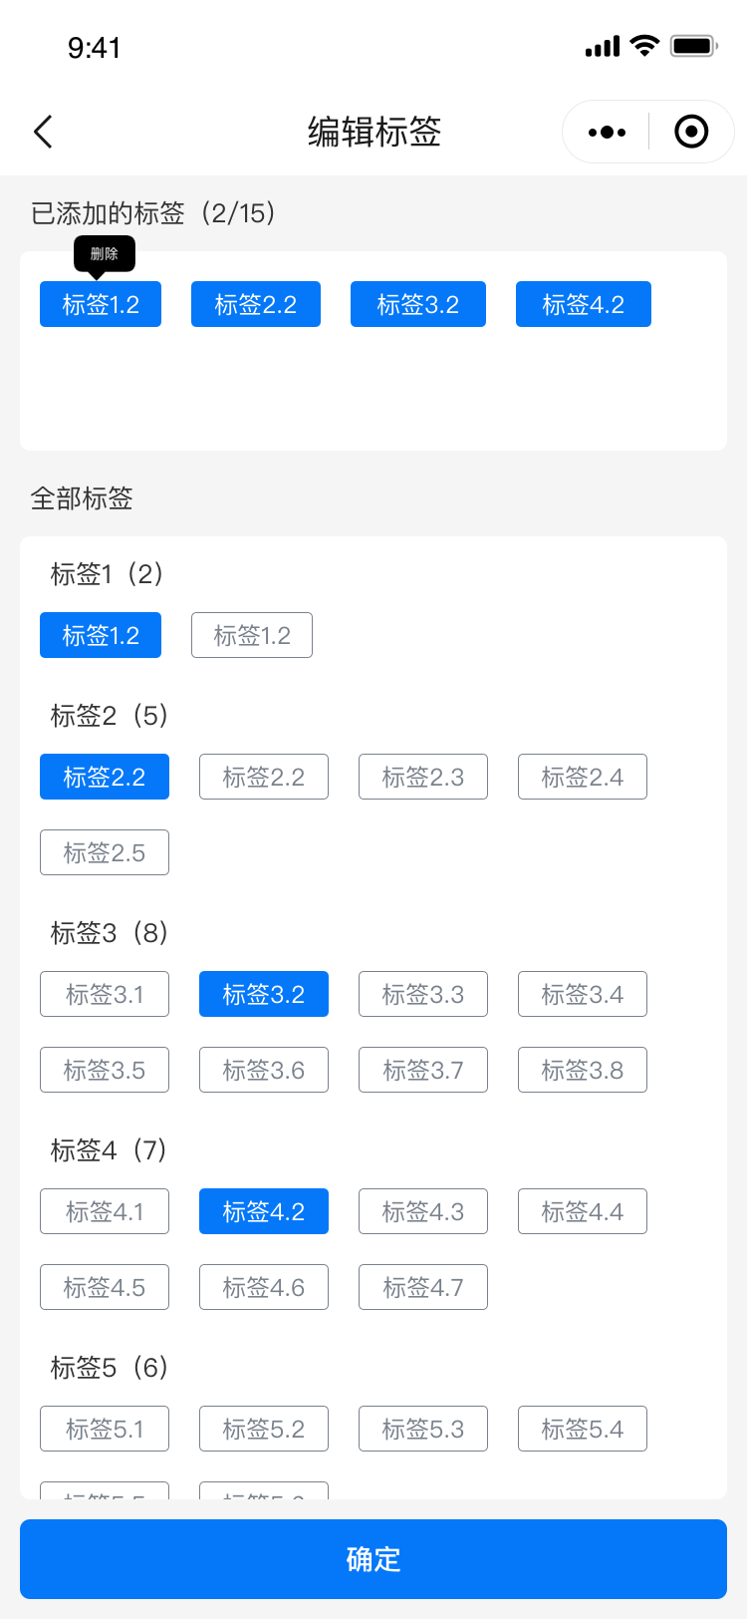Add tag 标签5.1
Viewport: 747px width, 1619px height.
[105, 1429]
